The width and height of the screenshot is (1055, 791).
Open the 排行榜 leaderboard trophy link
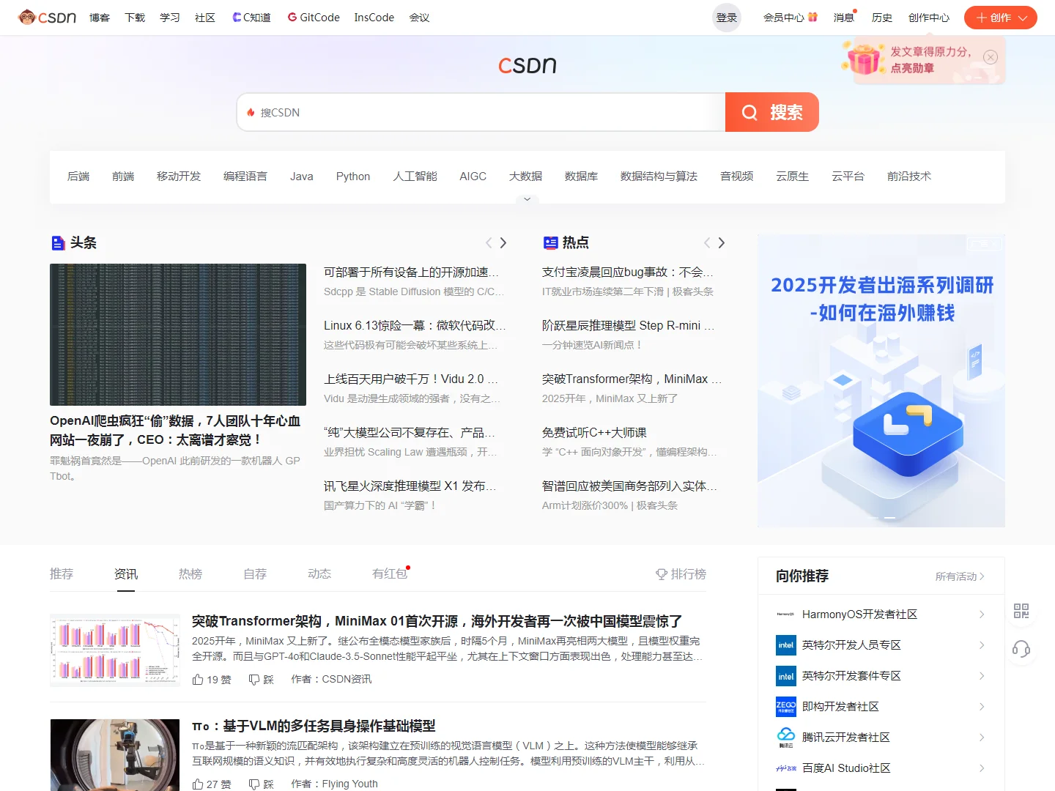point(681,574)
